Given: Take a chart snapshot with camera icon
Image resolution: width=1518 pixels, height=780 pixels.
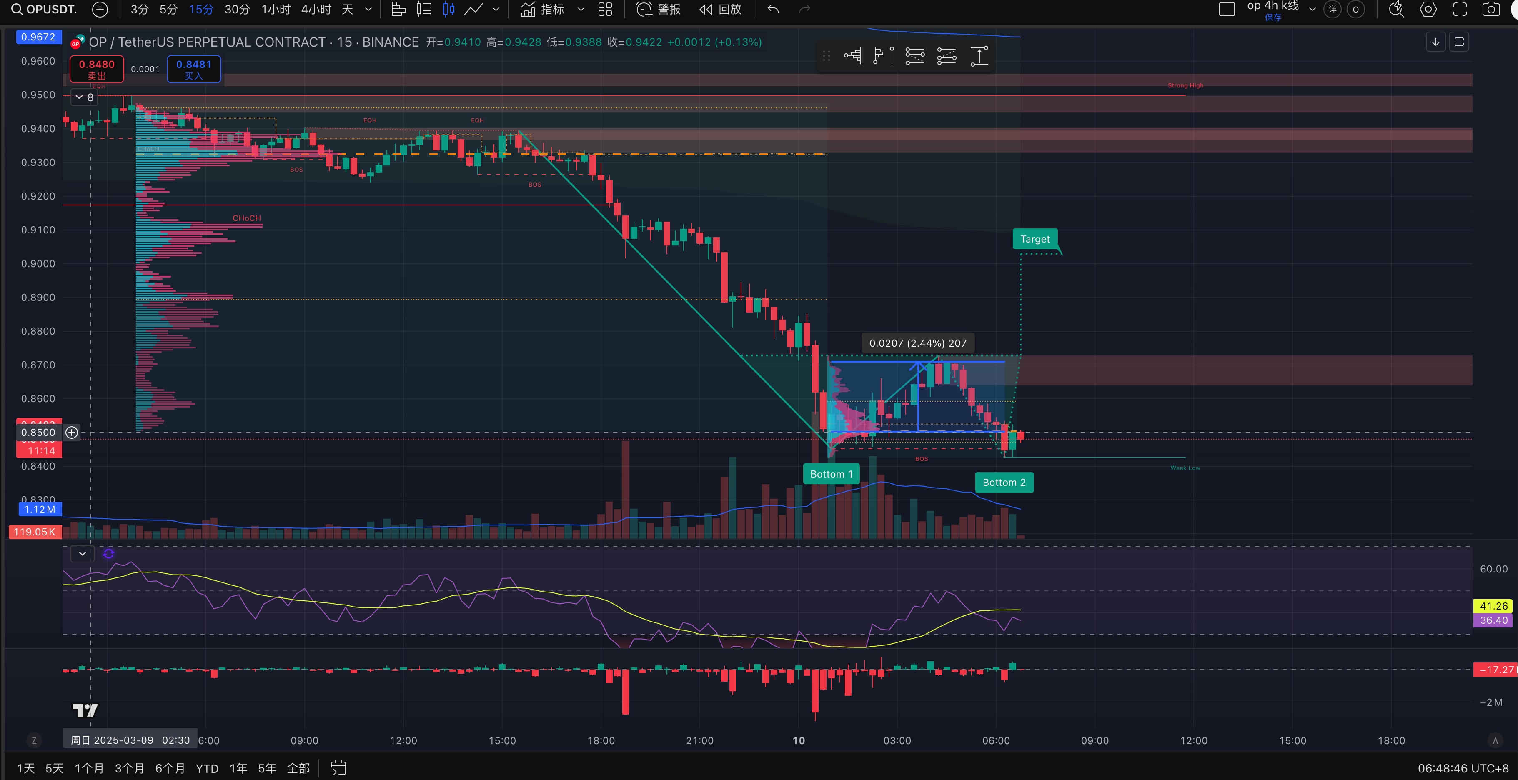Looking at the screenshot, I should (x=1490, y=10).
